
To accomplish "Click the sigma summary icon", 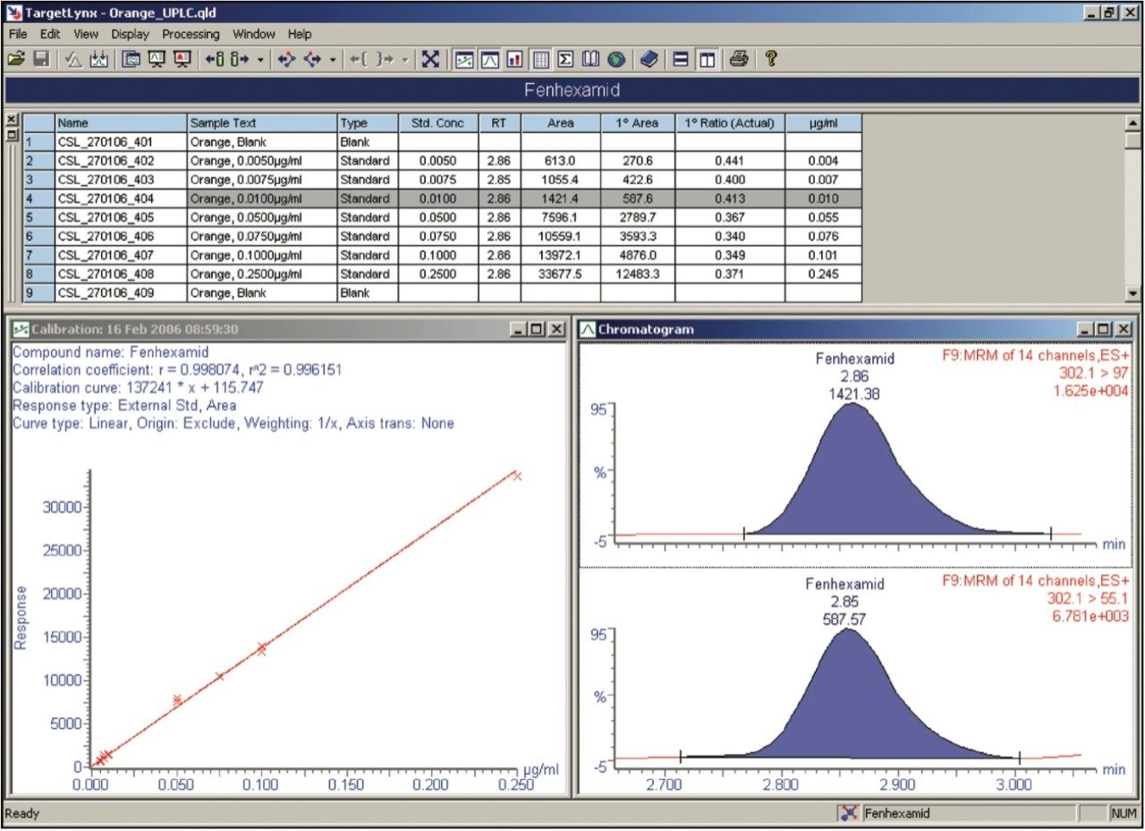I will point(565,59).
